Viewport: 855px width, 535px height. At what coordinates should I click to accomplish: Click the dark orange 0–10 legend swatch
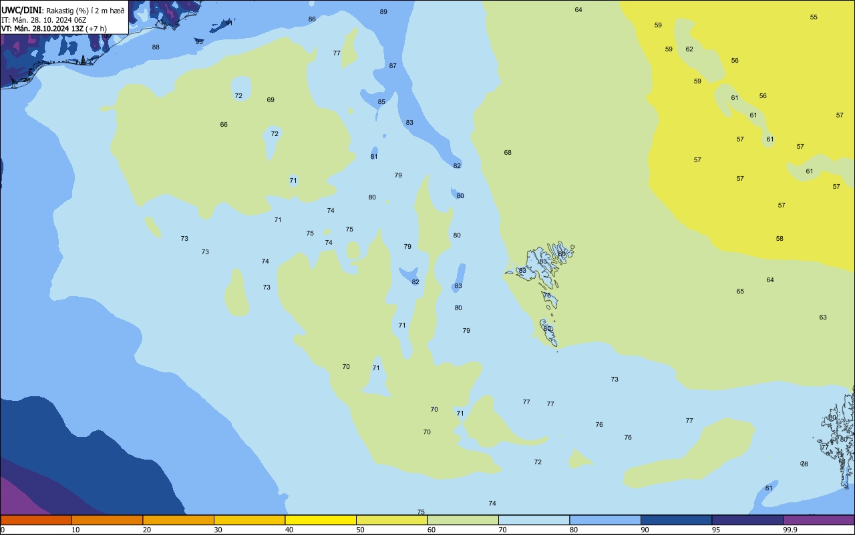[x=36, y=520]
